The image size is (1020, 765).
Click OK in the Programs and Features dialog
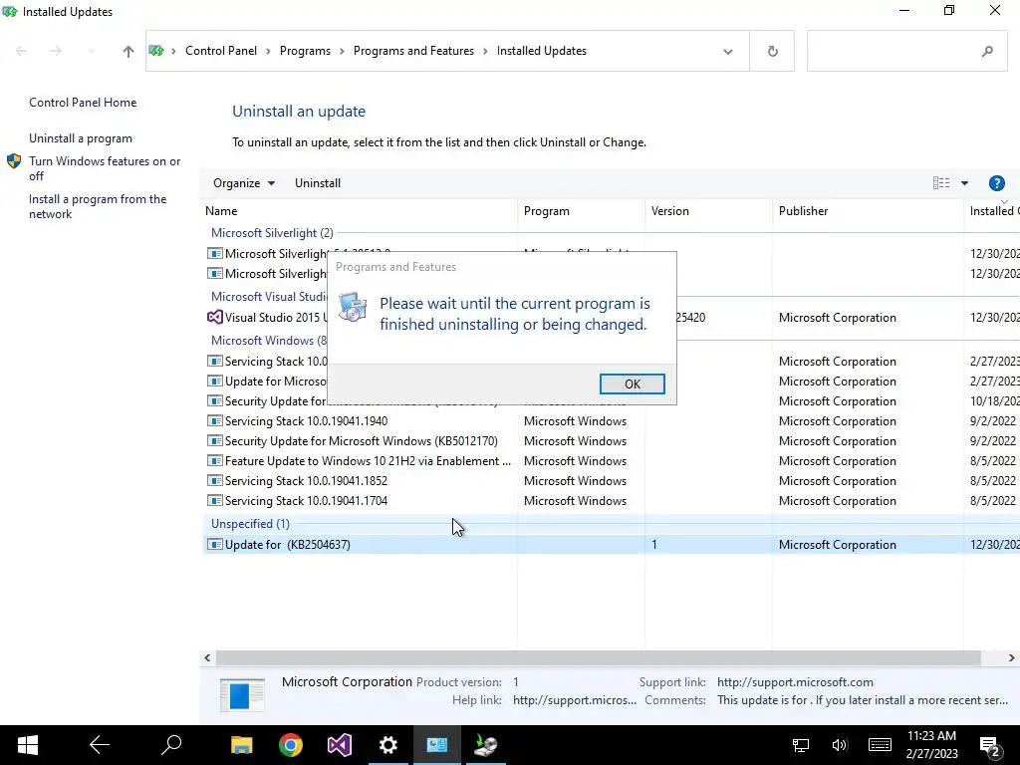[x=632, y=383]
